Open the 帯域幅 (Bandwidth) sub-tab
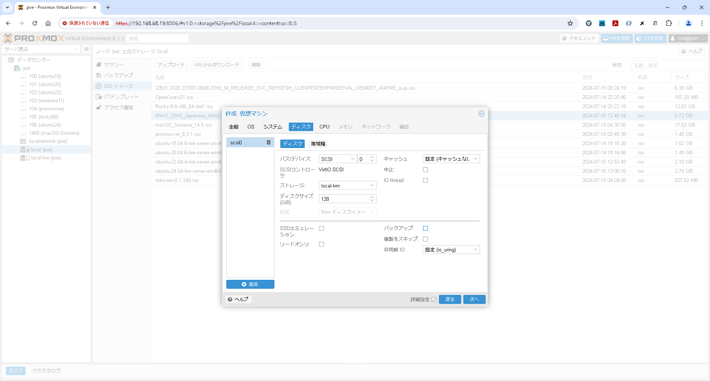The width and height of the screenshot is (710, 381). [x=318, y=144]
